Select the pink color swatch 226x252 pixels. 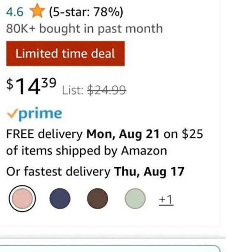[22, 199]
